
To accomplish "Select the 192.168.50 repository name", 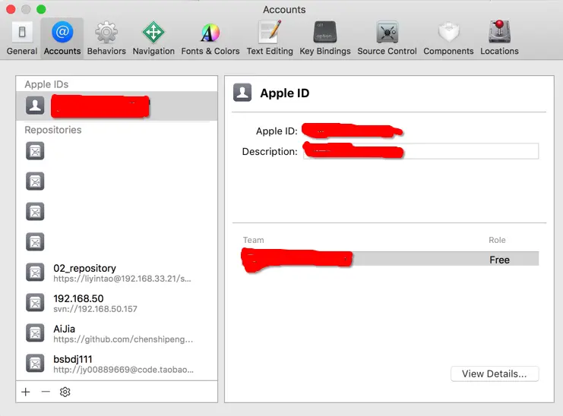I will pos(78,298).
